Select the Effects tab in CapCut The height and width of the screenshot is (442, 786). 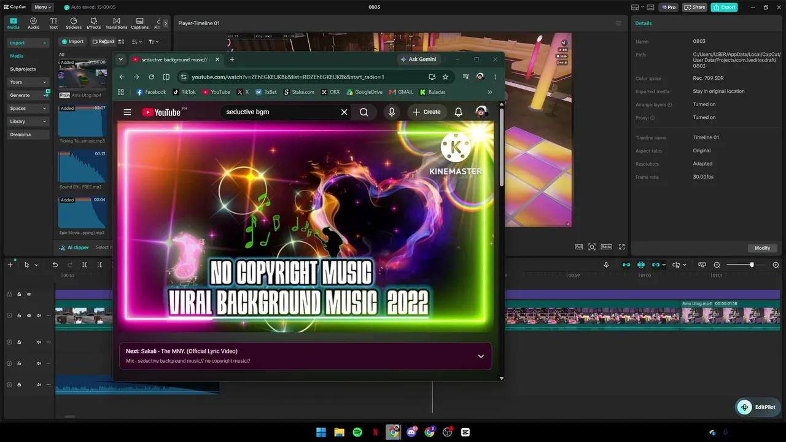[93, 23]
